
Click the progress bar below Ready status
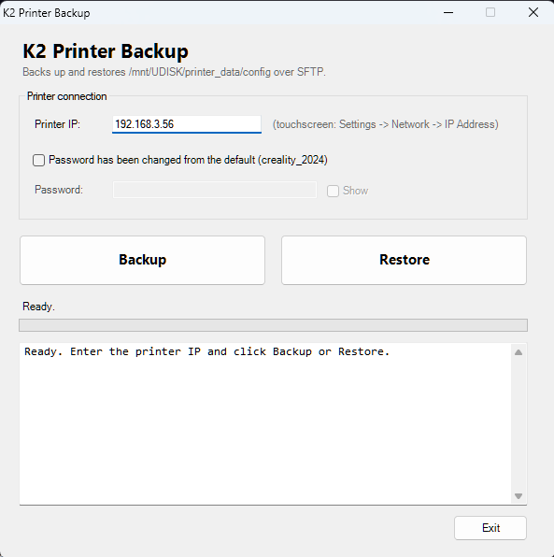click(x=273, y=325)
